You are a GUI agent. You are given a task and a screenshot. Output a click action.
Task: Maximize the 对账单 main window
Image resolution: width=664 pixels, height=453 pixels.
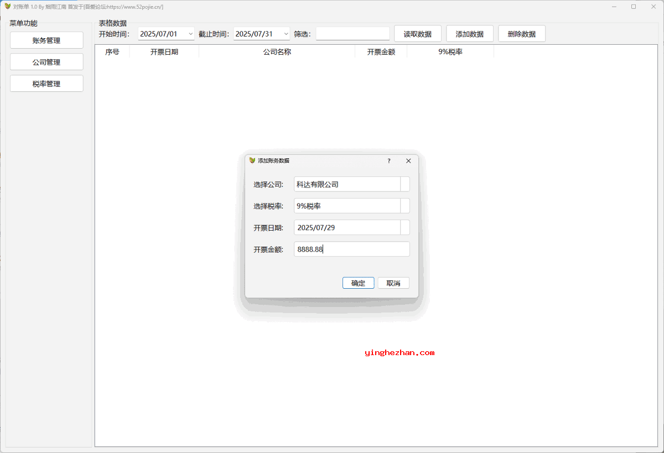pyautogui.click(x=634, y=7)
